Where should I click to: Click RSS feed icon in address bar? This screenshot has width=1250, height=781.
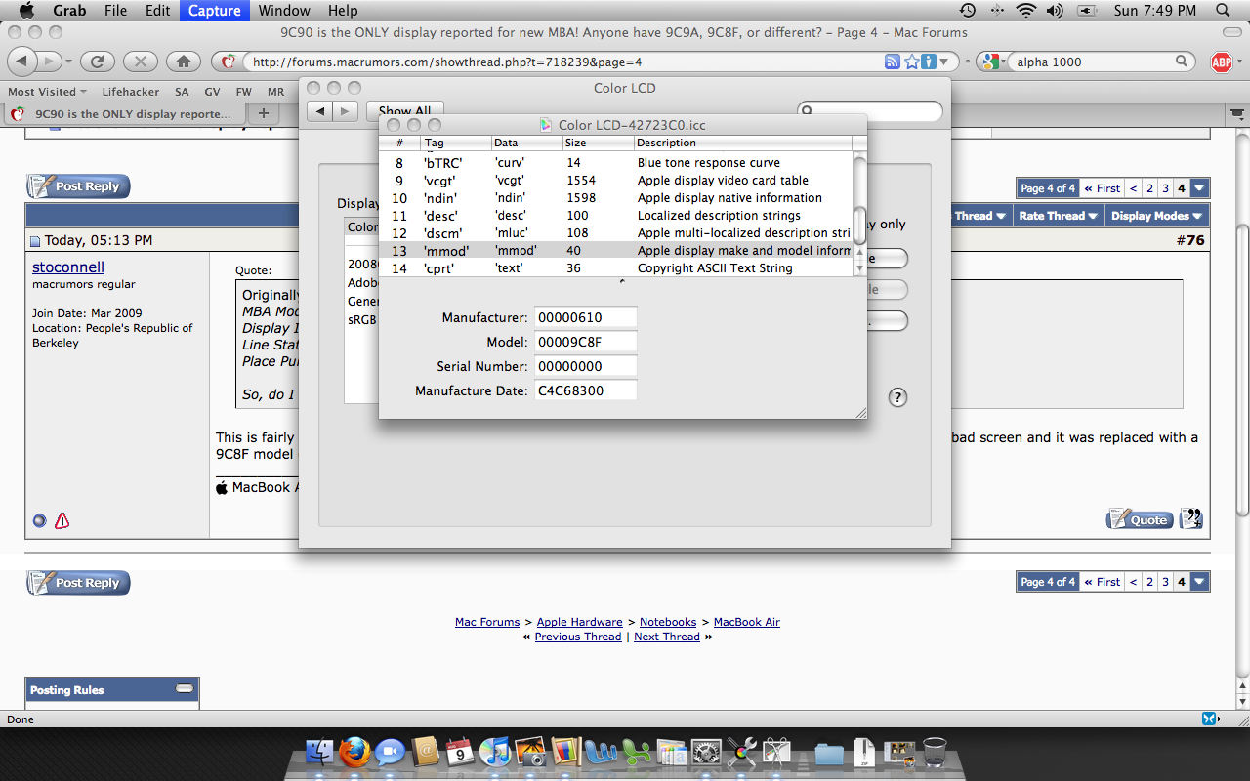[x=893, y=62]
